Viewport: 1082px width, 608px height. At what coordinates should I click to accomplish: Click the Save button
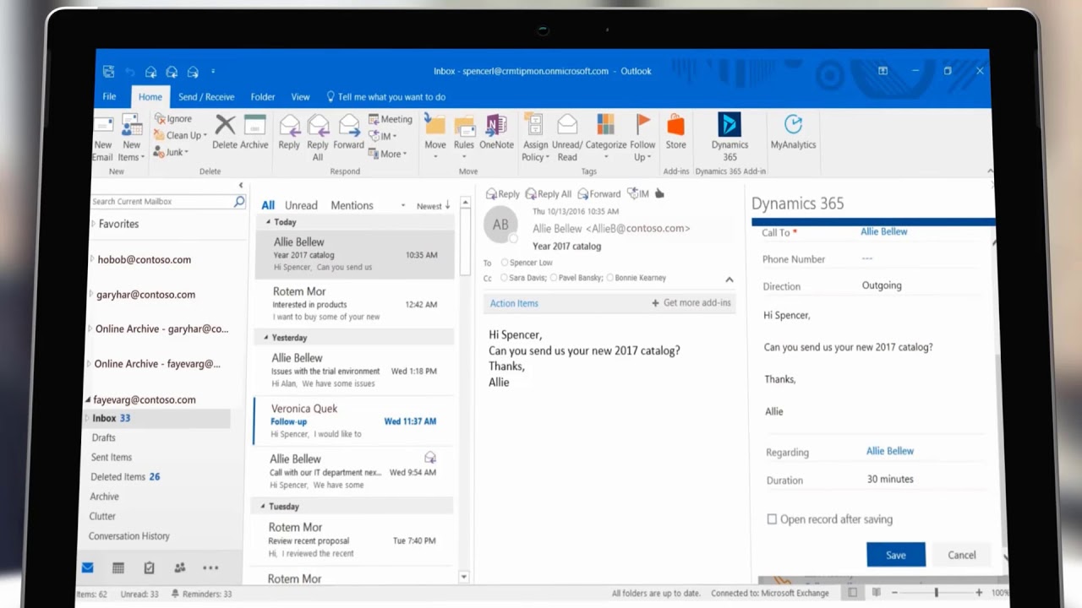coord(896,555)
